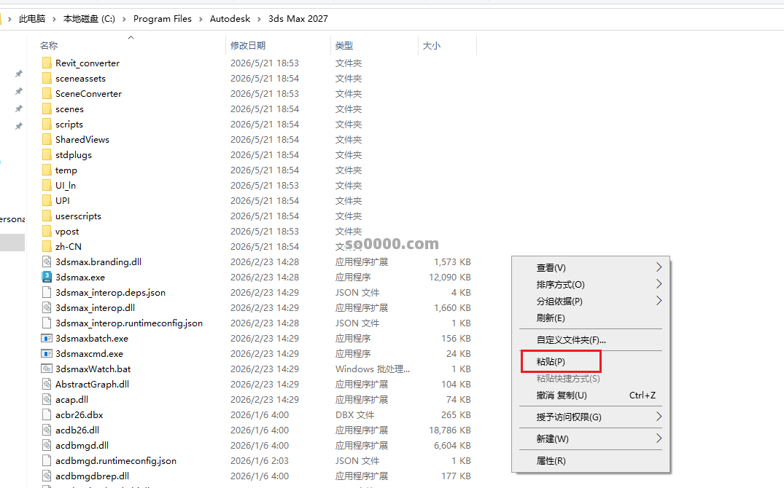Open breadcrumb chevron after Autodesk
The height and width of the screenshot is (488, 784).
point(259,19)
